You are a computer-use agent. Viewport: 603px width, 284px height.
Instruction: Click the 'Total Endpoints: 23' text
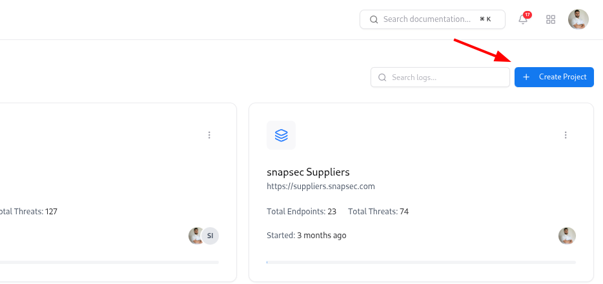coord(301,211)
